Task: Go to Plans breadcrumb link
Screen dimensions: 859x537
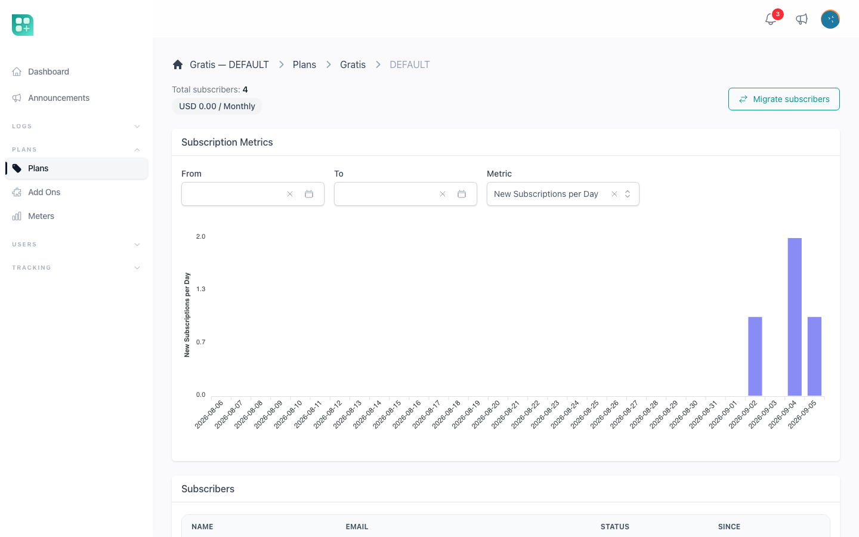Action: (x=304, y=64)
